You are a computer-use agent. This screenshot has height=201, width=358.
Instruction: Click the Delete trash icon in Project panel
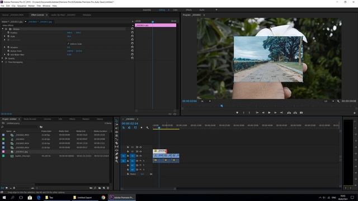108,188
